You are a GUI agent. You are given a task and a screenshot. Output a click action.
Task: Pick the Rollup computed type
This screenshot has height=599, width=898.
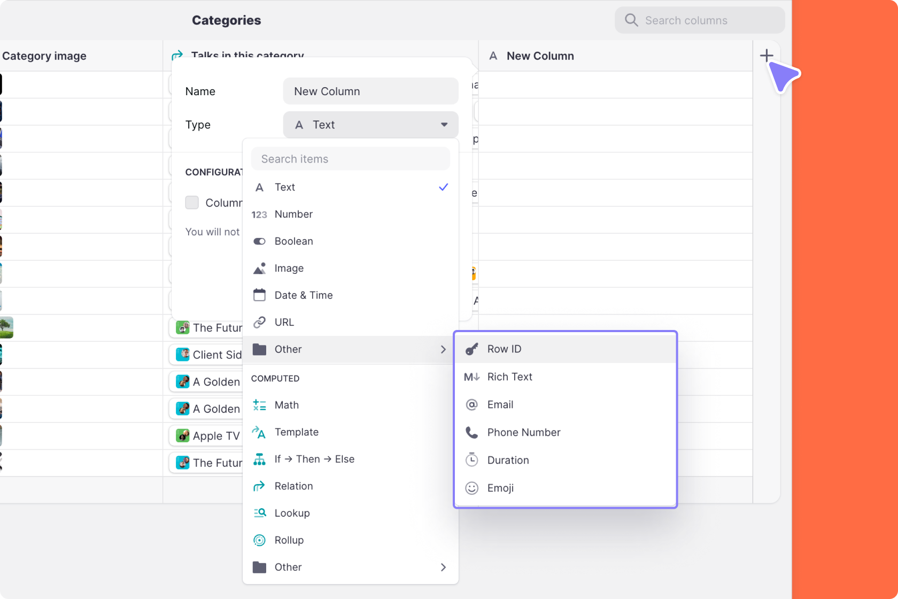tap(290, 540)
